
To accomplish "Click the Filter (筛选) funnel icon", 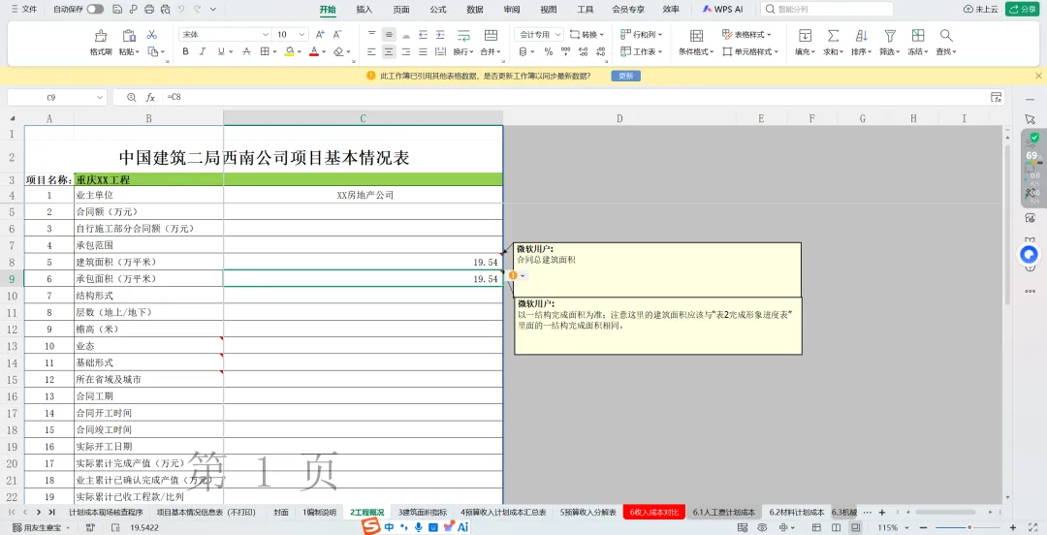I will pos(889,36).
